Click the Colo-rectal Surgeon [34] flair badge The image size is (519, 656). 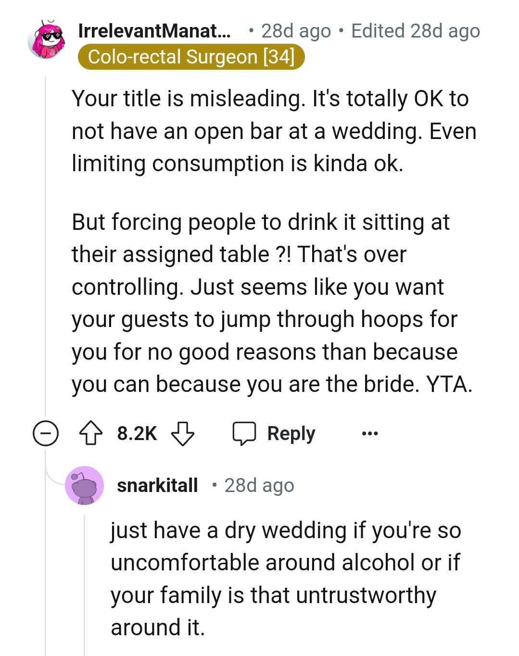coord(191,57)
